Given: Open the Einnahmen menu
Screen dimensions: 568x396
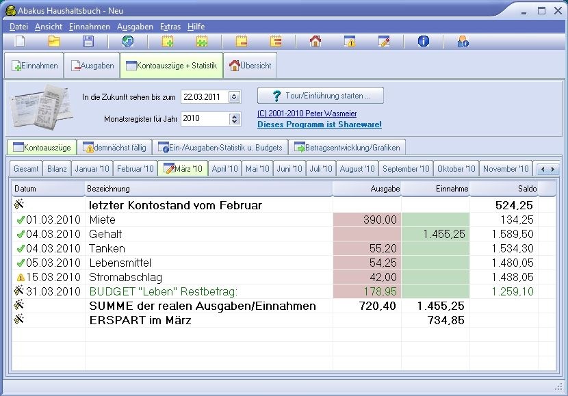Looking at the screenshot, I should [x=89, y=27].
